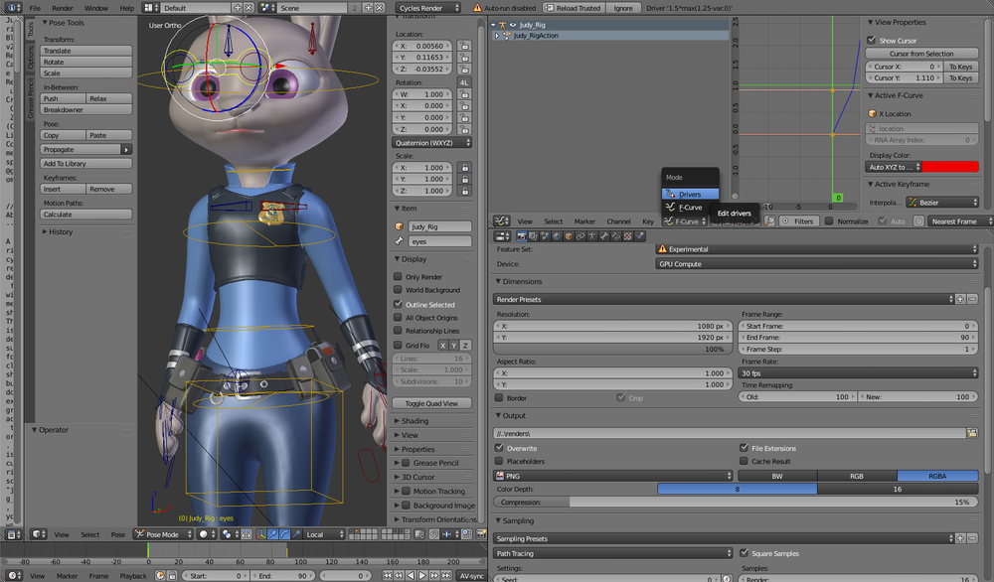Expand the History panel in Pose Tools
The width and height of the screenshot is (994, 582).
(x=58, y=231)
